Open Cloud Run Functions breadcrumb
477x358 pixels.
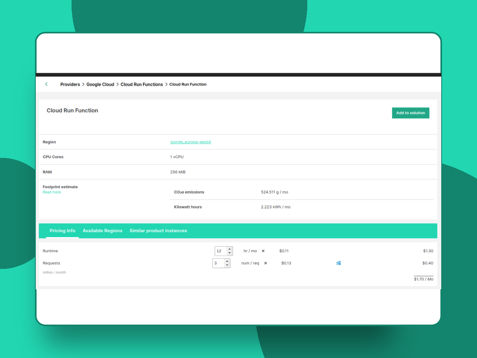(142, 84)
